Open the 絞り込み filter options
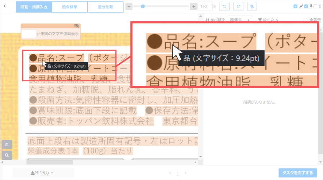This screenshot has height=180, width=323. (x=268, y=20)
